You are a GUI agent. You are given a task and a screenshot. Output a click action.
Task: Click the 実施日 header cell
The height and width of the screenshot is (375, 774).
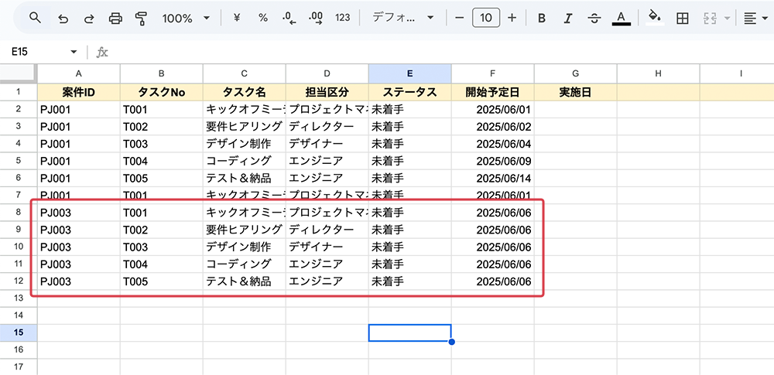pos(576,92)
